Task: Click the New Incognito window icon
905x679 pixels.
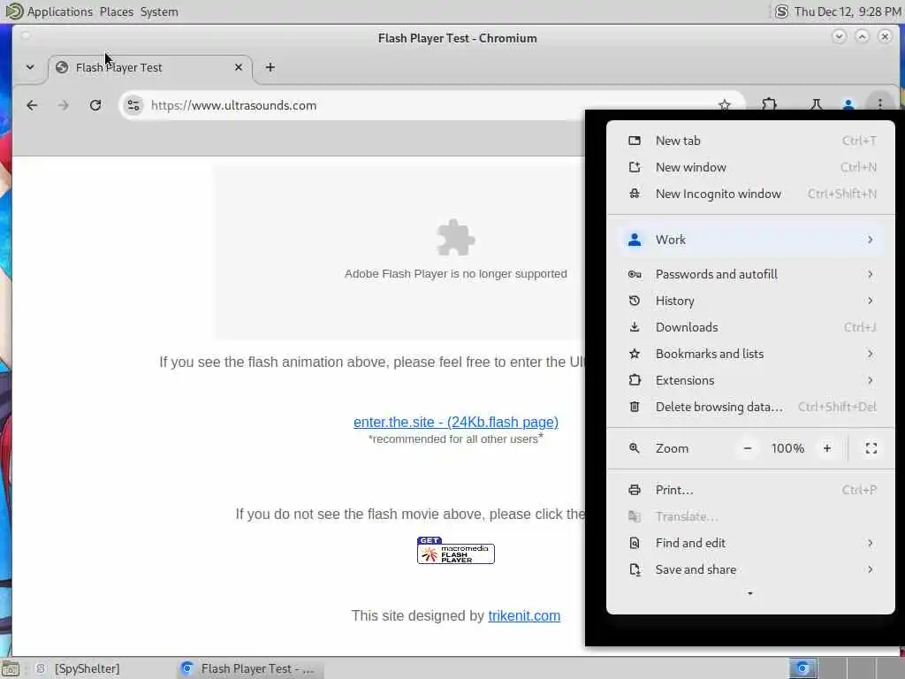Action: coord(635,194)
